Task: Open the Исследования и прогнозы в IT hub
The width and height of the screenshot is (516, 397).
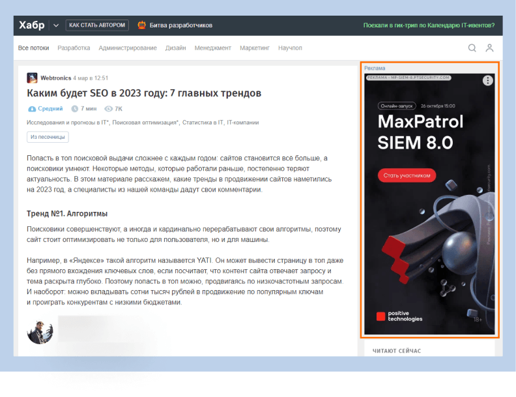Action: (x=68, y=123)
